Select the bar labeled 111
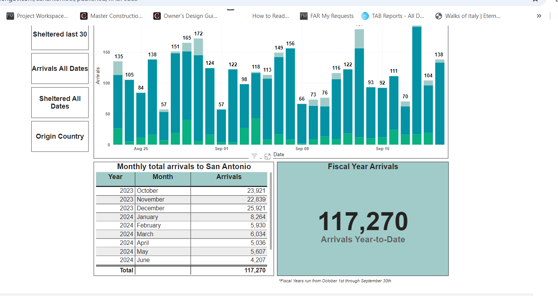The image size is (558, 296). click(x=394, y=110)
